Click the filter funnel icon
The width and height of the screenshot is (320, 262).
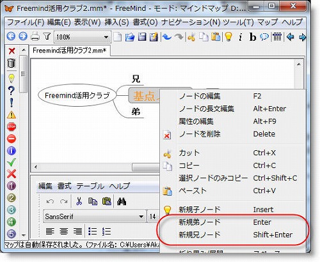coord(47,36)
